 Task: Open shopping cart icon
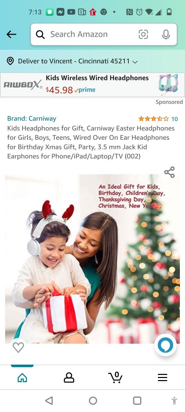click(116, 377)
